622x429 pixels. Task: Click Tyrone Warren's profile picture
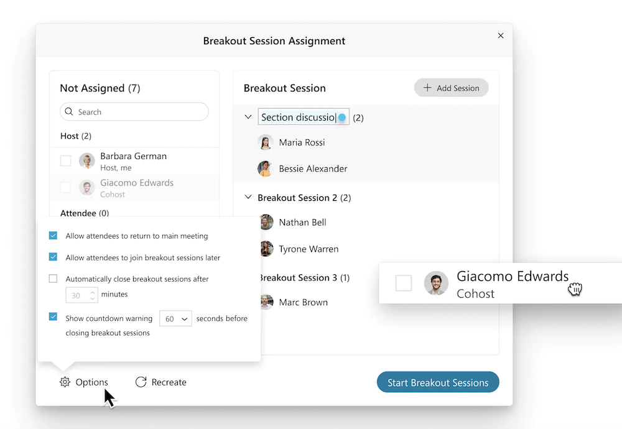coord(266,249)
